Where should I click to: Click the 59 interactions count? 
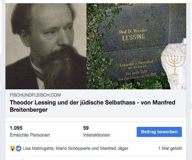86,128
